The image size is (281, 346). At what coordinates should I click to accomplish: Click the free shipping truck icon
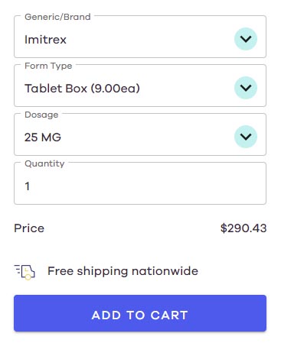click(x=25, y=272)
